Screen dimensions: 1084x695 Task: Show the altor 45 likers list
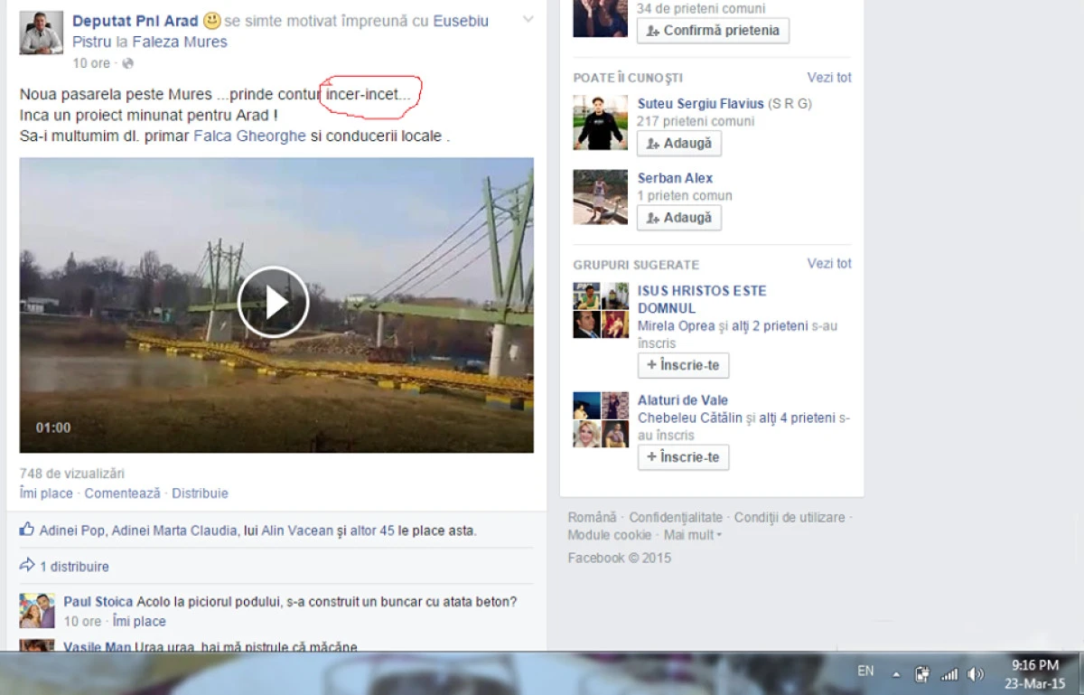coord(372,531)
